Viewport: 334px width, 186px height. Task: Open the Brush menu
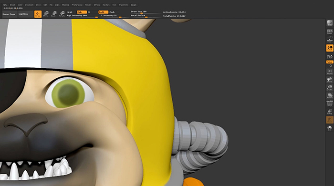[12, 5]
